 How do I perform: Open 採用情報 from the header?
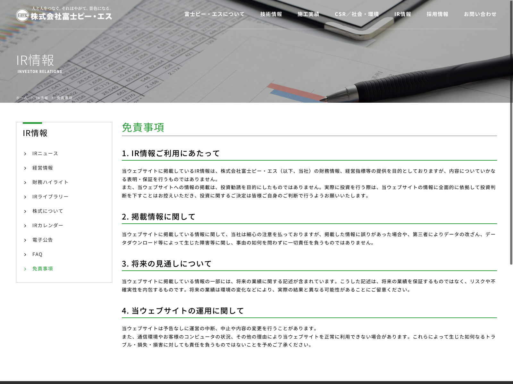(x=437, y=14)
